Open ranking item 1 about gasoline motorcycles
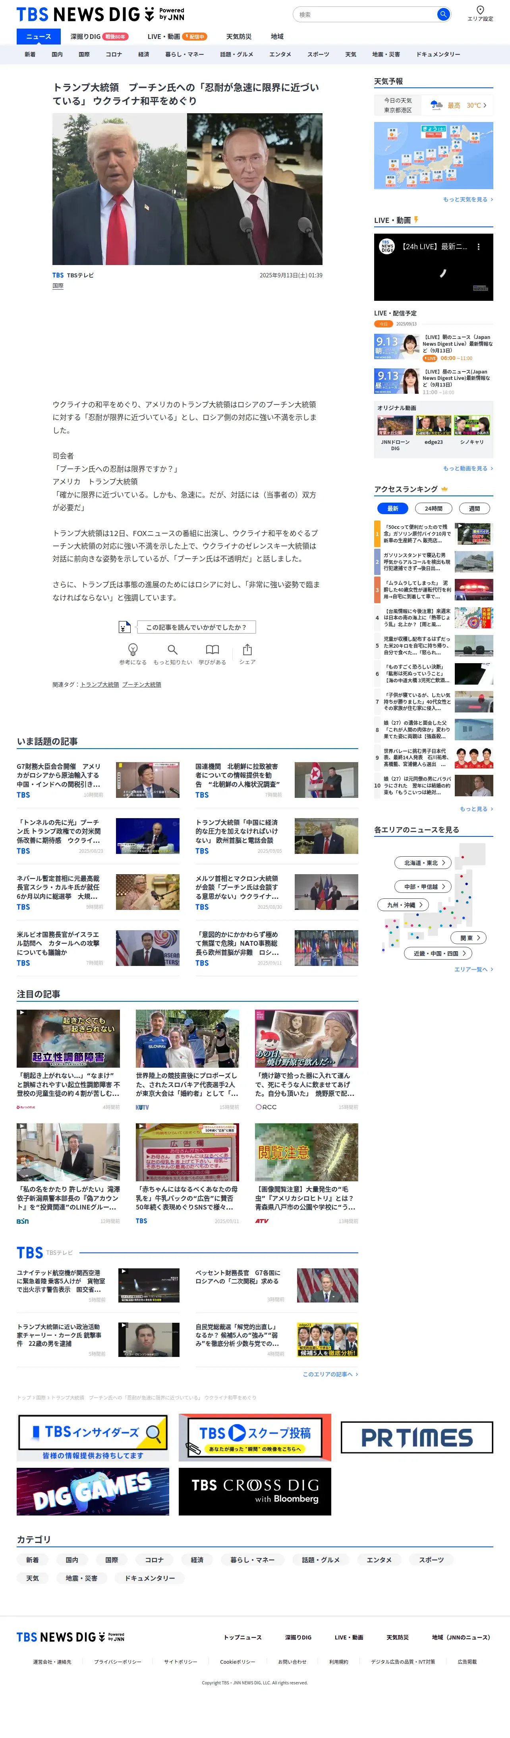The height and width of the screenshot is (1738, 510). [x=433, y=534]
